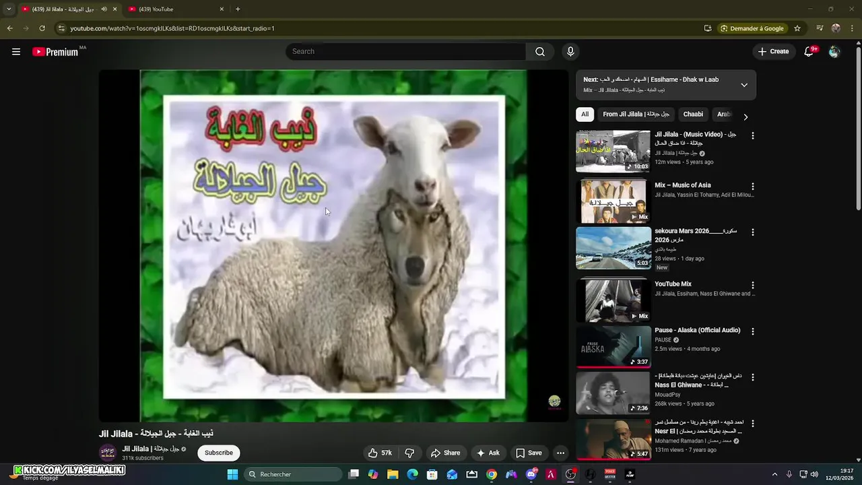Open options menu for Pause - Alaska video
This screenshot has height=485, width=862.
(x=753, y=331)
